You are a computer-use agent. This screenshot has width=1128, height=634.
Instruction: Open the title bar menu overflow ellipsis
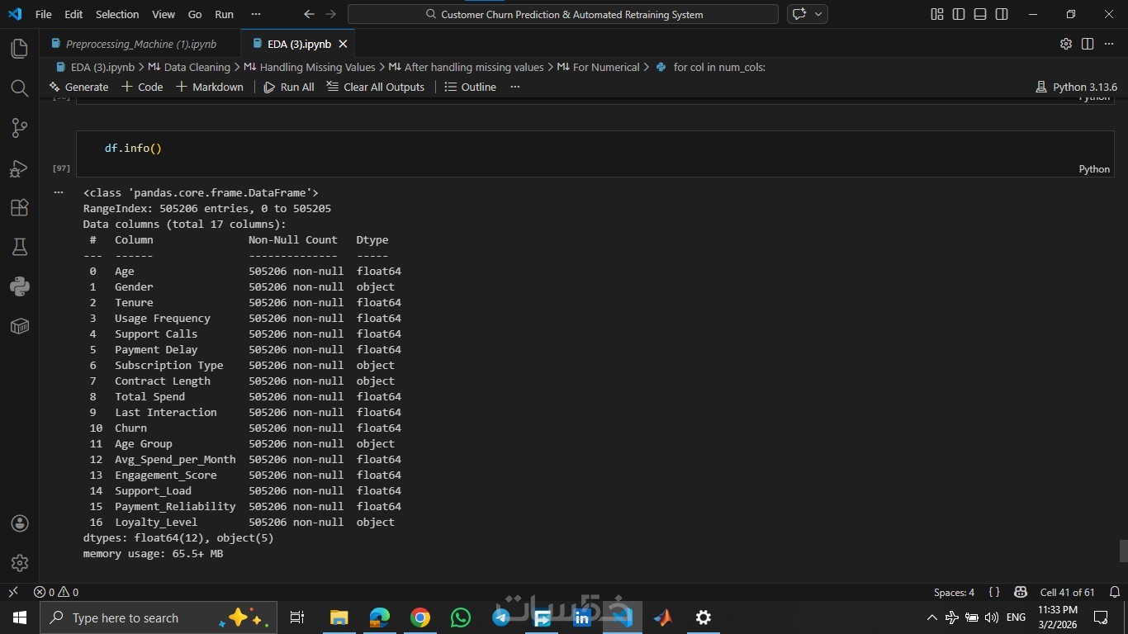click(255, 14)
